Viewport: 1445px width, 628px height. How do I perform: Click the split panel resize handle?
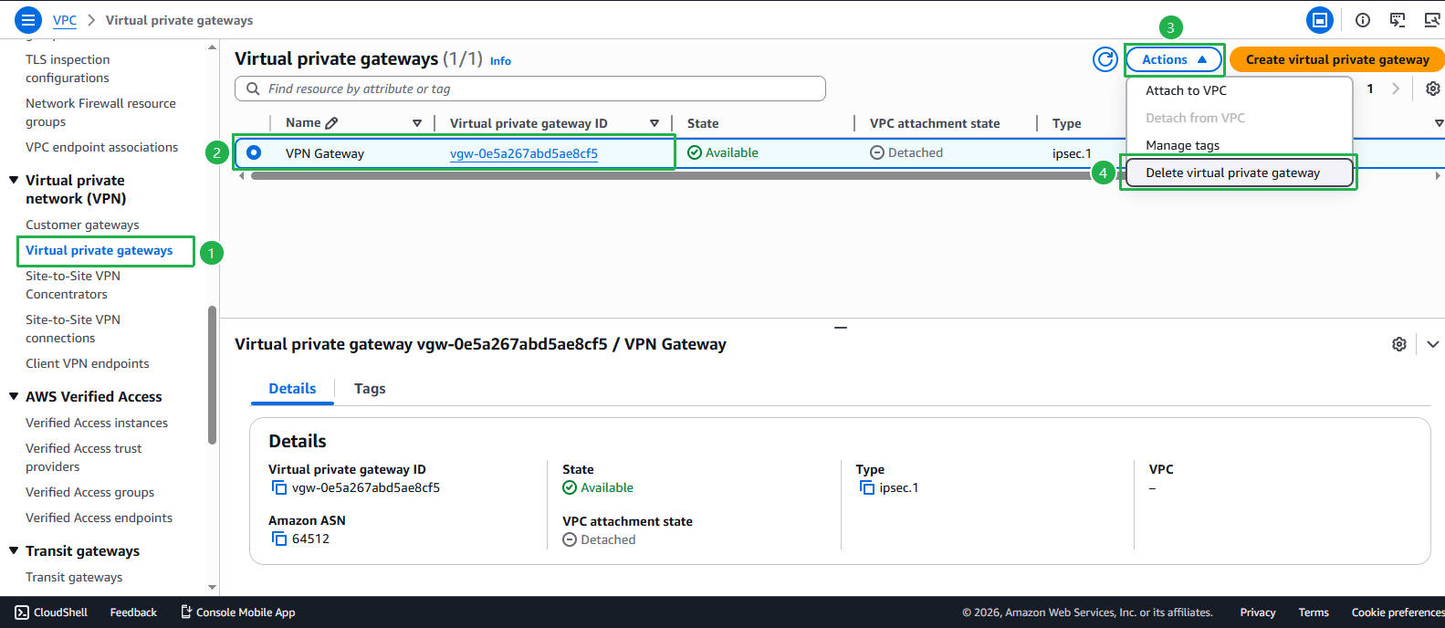click(841, 327)
